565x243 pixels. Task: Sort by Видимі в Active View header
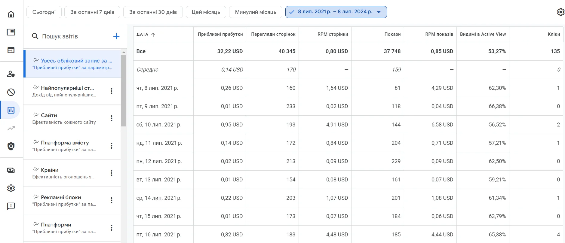point(483,34)
